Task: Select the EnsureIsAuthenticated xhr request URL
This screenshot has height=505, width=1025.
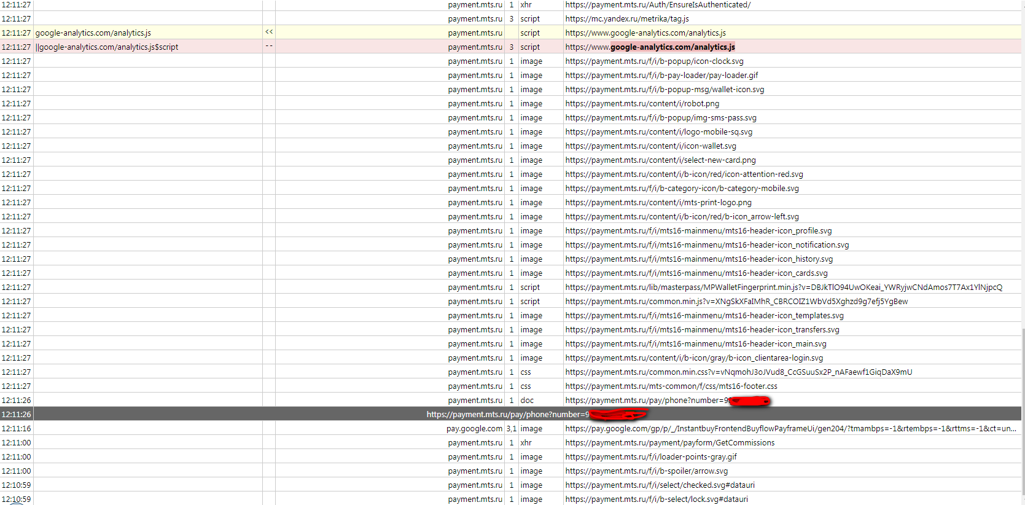Action: [x=658, y=5]
